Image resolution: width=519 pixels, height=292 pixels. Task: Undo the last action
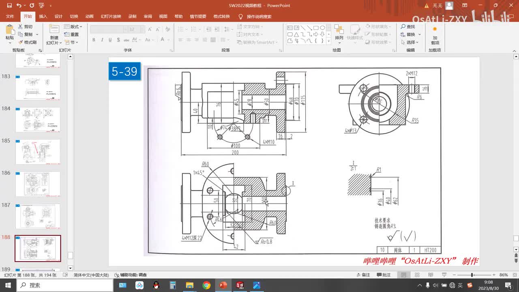[x=19, y=6]
